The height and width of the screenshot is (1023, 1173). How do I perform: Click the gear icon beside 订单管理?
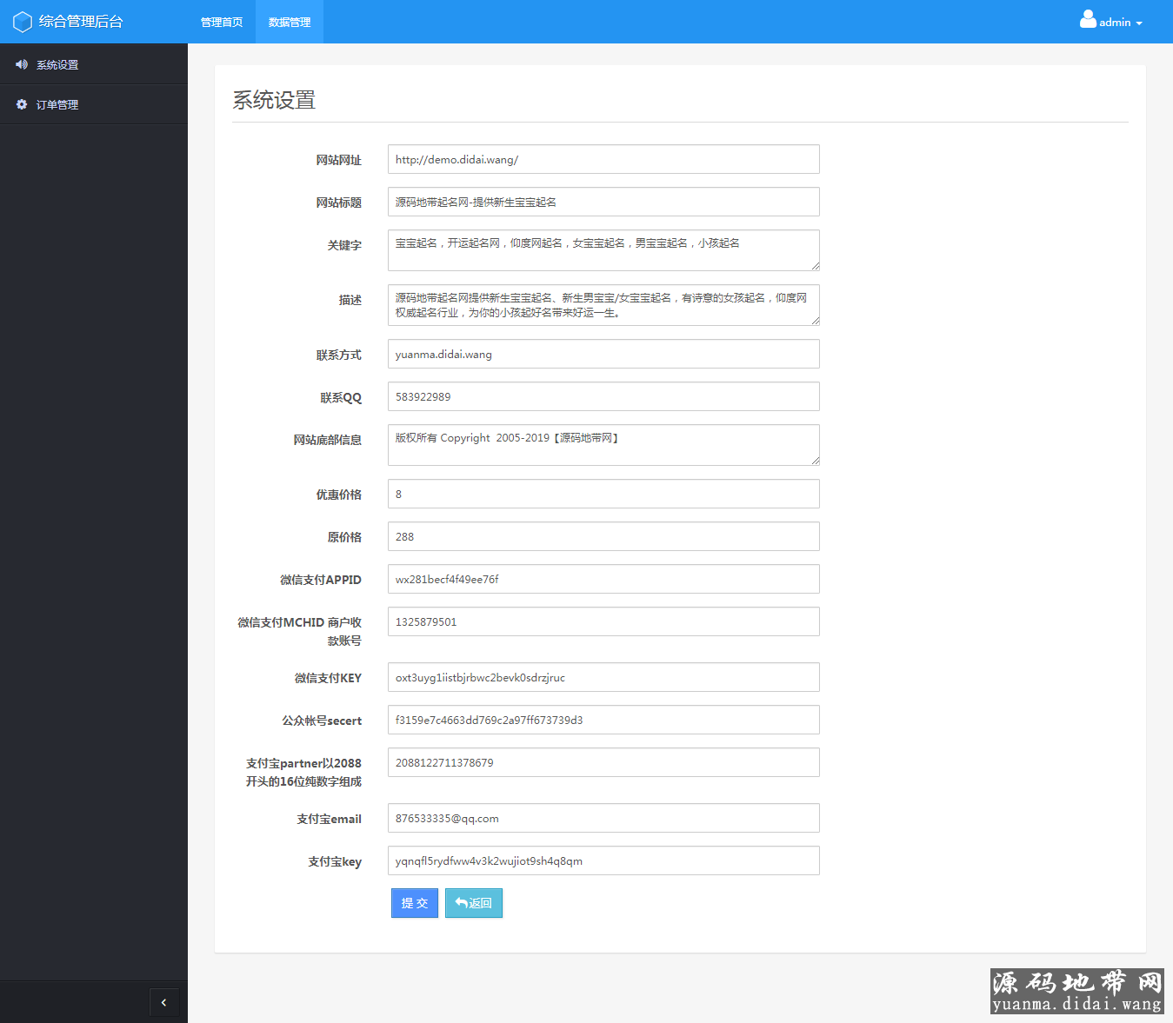(x=22, y=104)
